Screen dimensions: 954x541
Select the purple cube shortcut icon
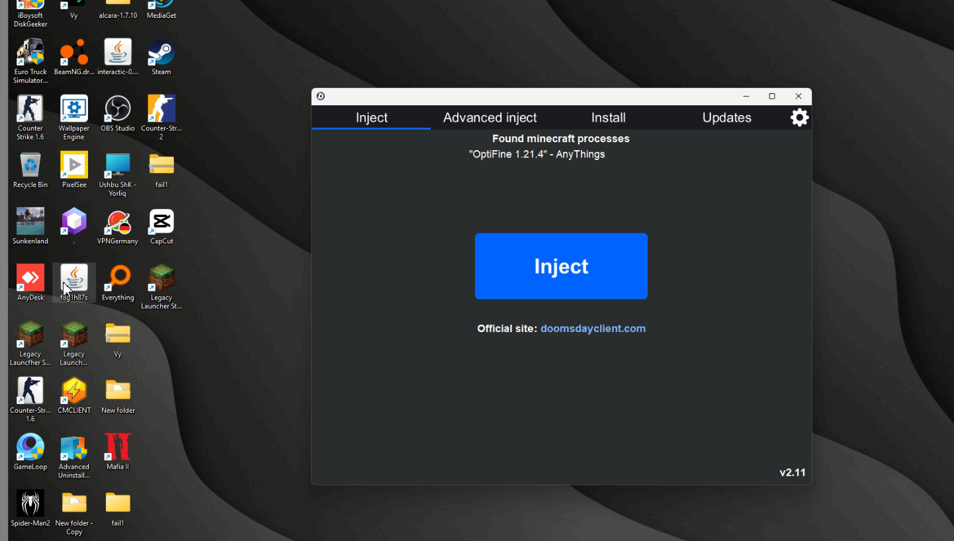point(74,226)
